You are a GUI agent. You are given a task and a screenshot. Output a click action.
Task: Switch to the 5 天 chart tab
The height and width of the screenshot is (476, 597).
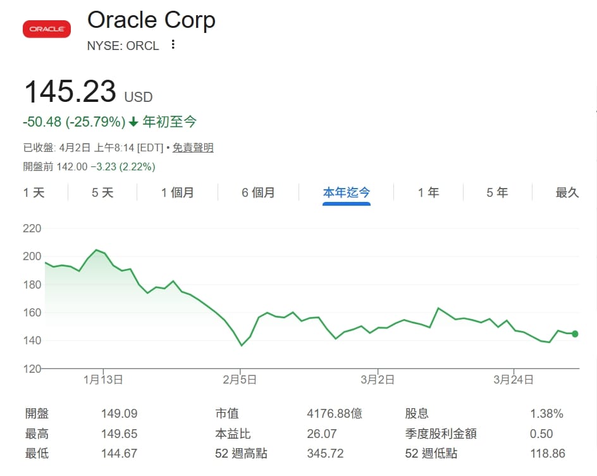(x=102, y=192)
